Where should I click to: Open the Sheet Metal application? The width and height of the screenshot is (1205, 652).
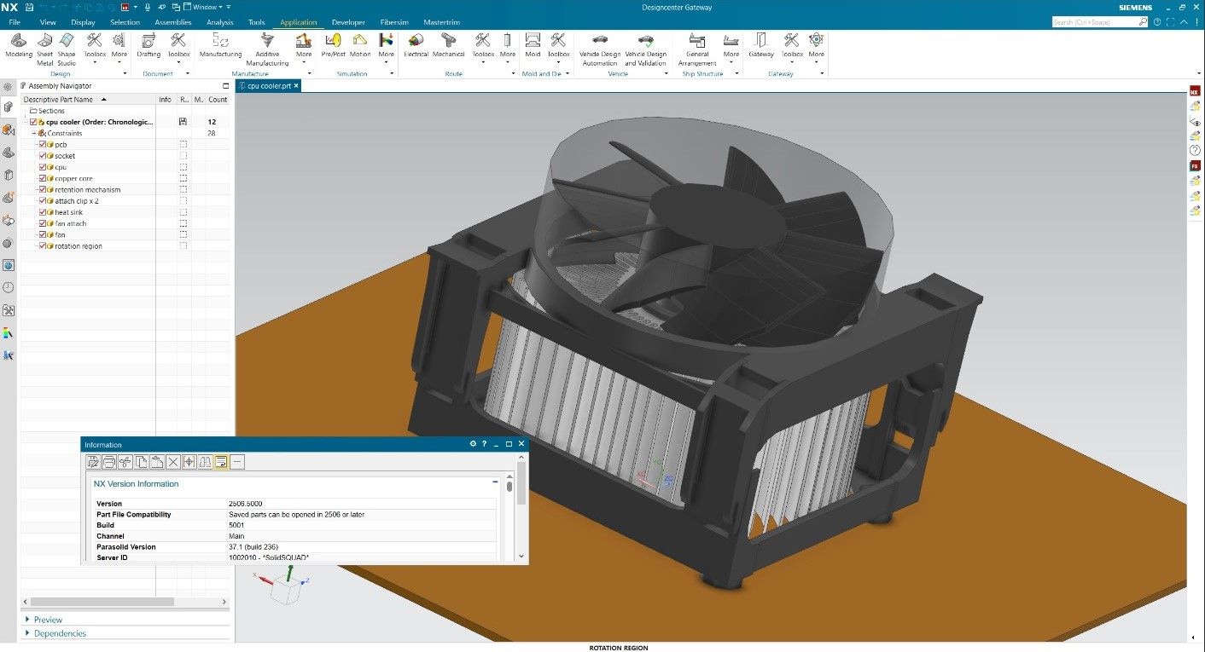(x=44, y=41)
